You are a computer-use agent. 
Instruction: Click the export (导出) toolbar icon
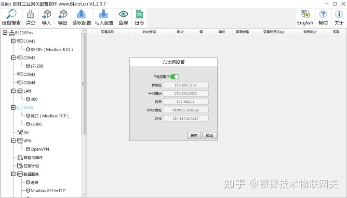click(x=63, y=17)
